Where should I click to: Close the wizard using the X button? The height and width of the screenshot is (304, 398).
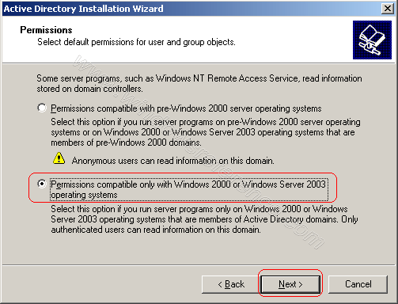click(388, 9)
